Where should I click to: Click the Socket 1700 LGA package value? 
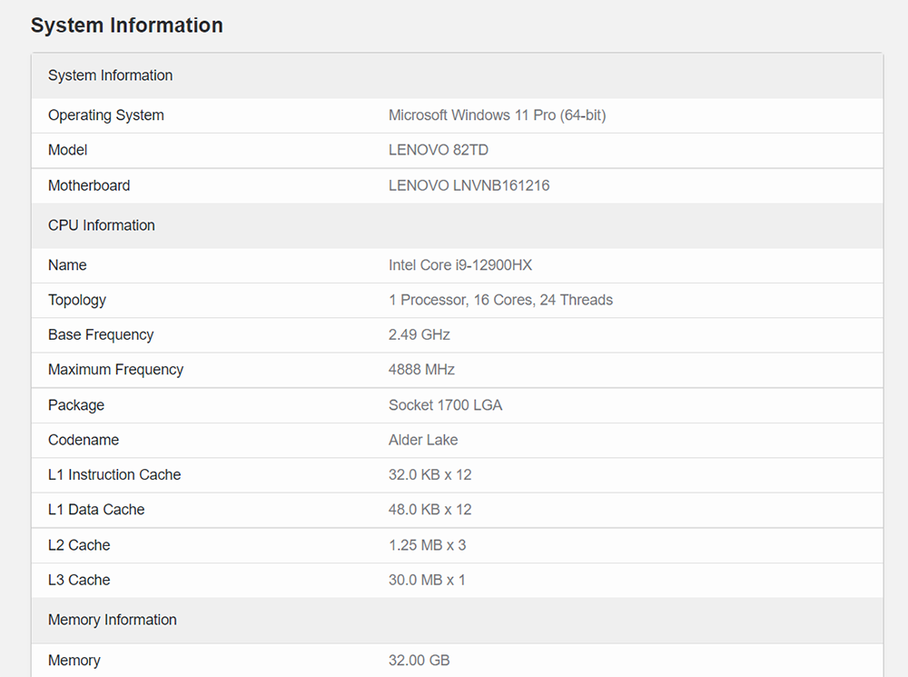pos(445,405)
